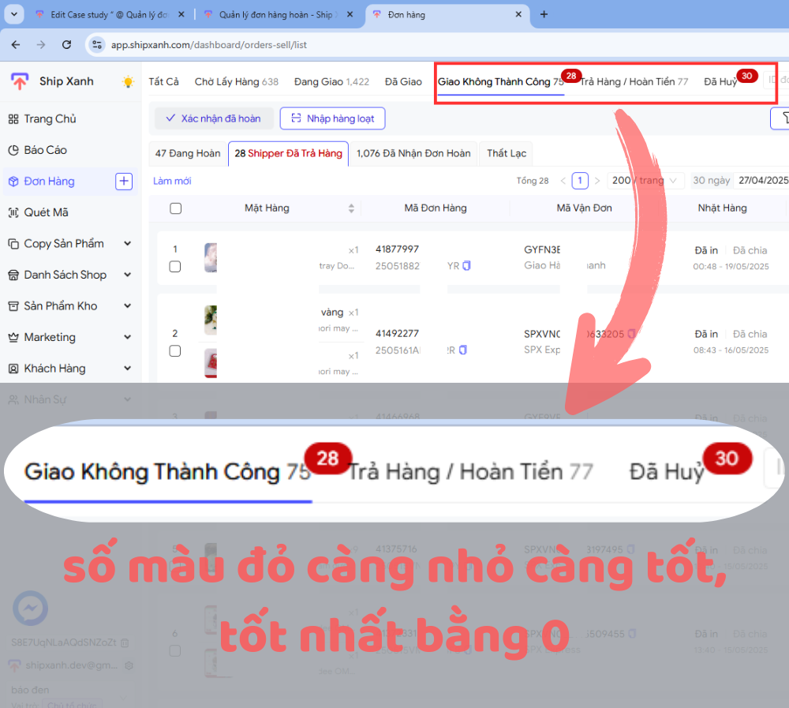The image size is (789, 708).
Task: Switch to Edit Case study browser tab
Action: (110, 15)
